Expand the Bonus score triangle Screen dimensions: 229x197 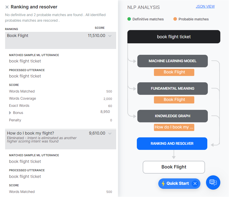point(10,113)
